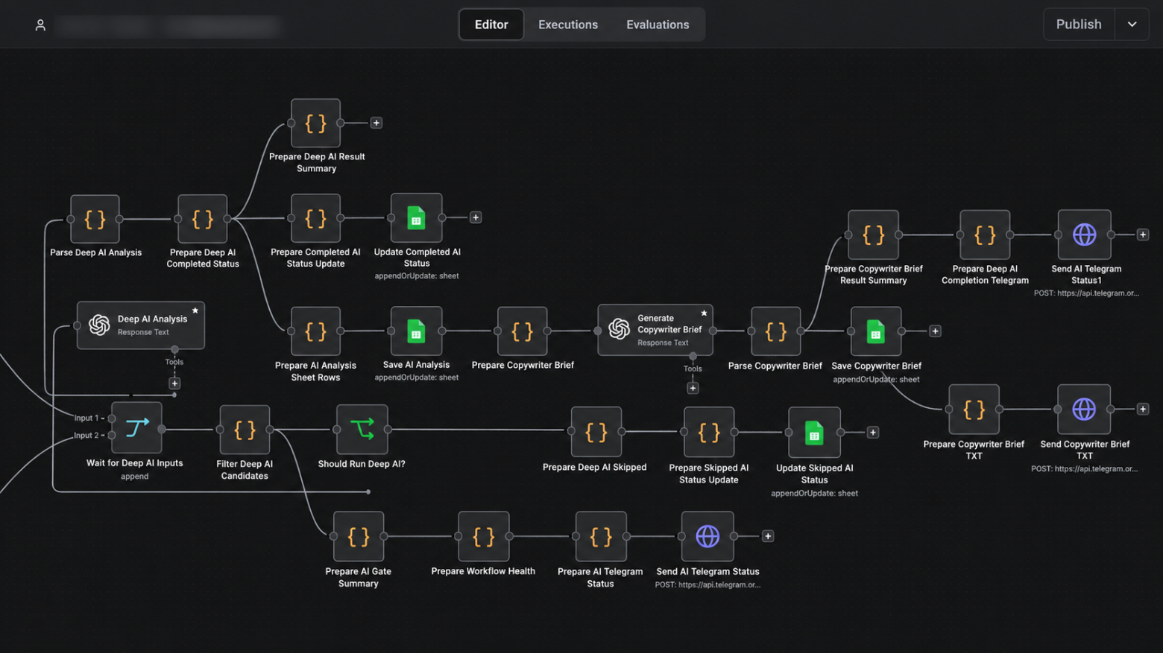Viewport: 1163px width, 653px height.
Task: Select the Parse Copywriter Brief code node
Action: (775, 331)
